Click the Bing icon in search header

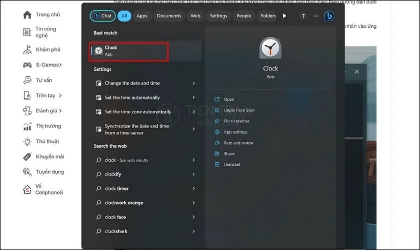pyautogui.click(x=329, y=16)
